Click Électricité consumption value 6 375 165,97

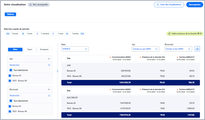click(x=125, y=109)
